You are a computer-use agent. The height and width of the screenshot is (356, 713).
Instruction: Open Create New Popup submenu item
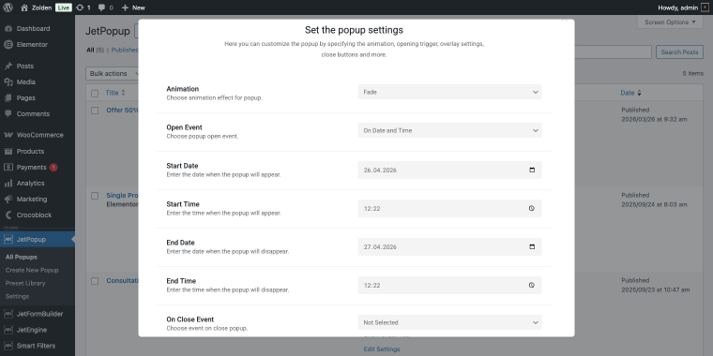point(32,270)
